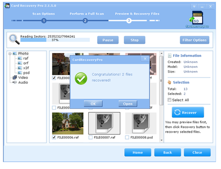Check the second-row left file checkbox
The image size is (221, 169).
tap(54, 108)
